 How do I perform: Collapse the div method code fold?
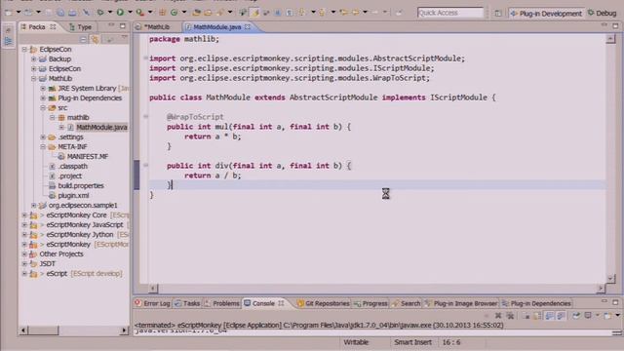point(145,165)
